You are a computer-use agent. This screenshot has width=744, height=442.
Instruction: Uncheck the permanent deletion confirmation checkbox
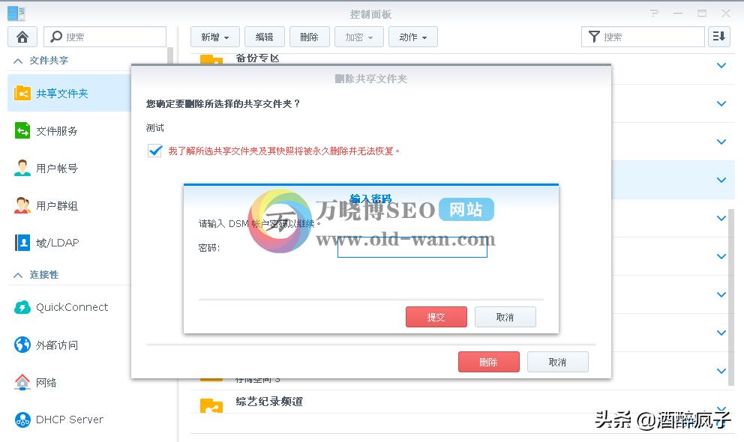pyautogui.click(x=154, y=150)
